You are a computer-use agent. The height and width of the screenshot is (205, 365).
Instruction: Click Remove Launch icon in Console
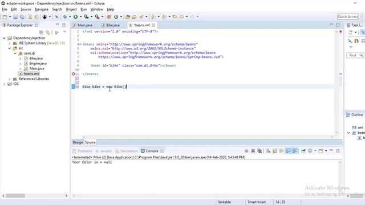[x=253, y=151]
